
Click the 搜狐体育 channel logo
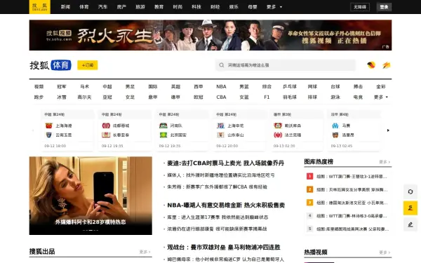coord(51,65)
